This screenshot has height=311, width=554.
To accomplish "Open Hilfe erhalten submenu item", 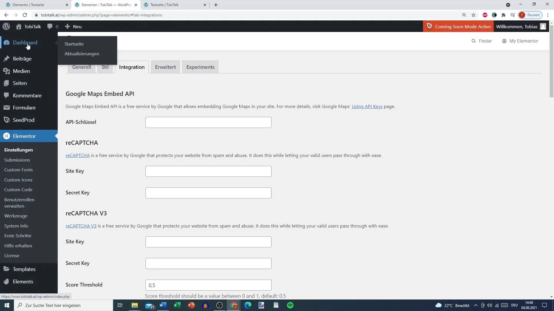I will coord(18,246).
